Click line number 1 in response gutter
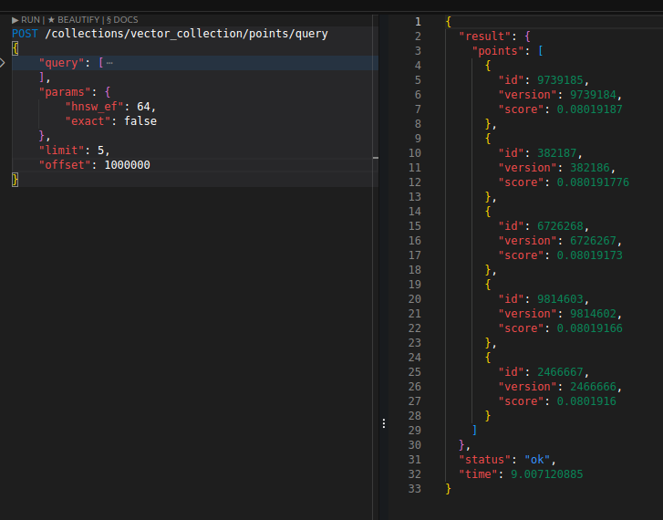Screen dimensions: 663x520 point(417,21)
